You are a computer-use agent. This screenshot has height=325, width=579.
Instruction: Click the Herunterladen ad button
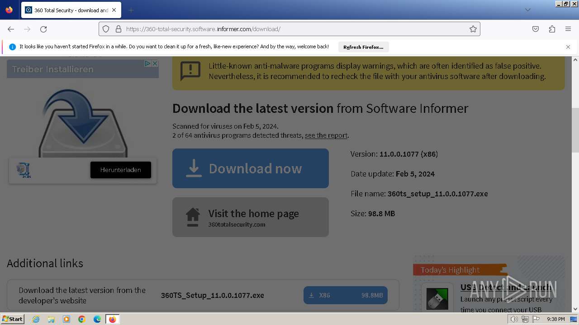pyautogui.click(x=121, y=170)
